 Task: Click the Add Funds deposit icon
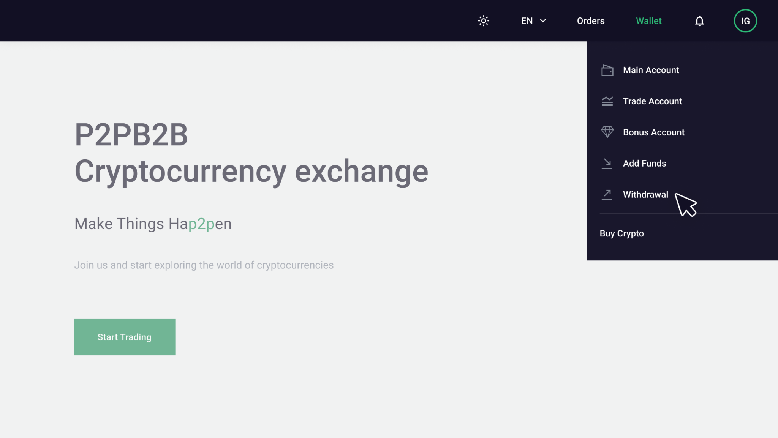point(607,164)
